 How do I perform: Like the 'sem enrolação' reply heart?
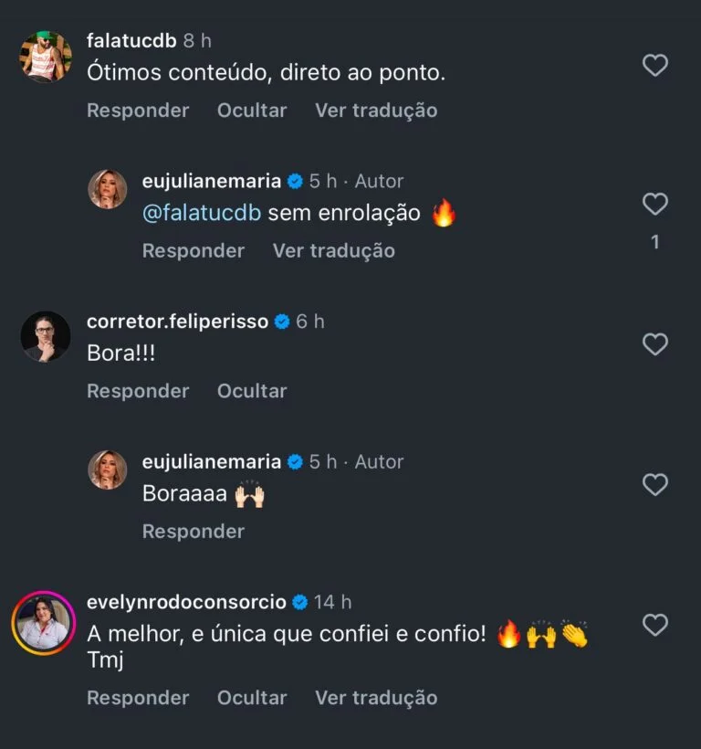tap(655, 205)
